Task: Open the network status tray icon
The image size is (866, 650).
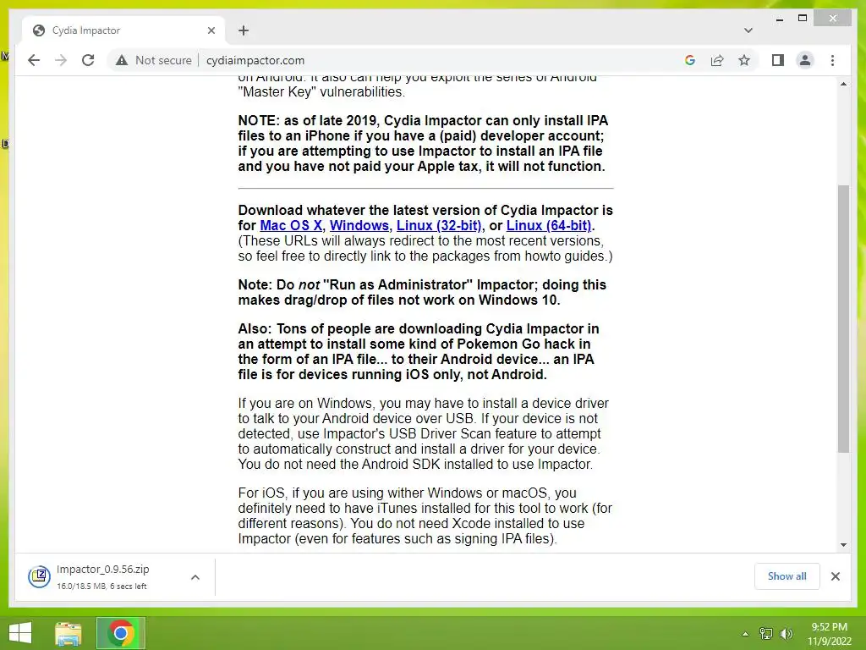Action: (x=766, y=634)
